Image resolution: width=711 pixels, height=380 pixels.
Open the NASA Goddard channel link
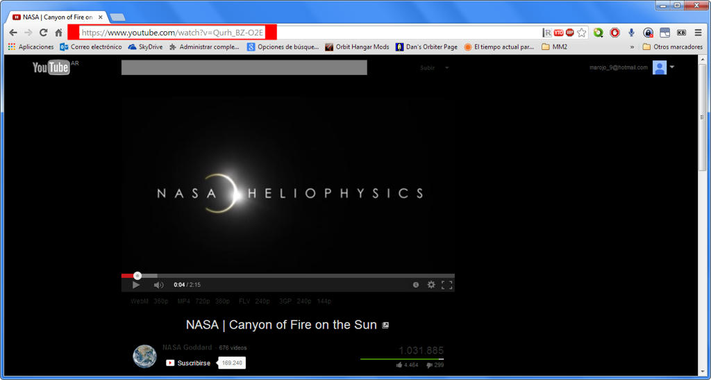187,347
